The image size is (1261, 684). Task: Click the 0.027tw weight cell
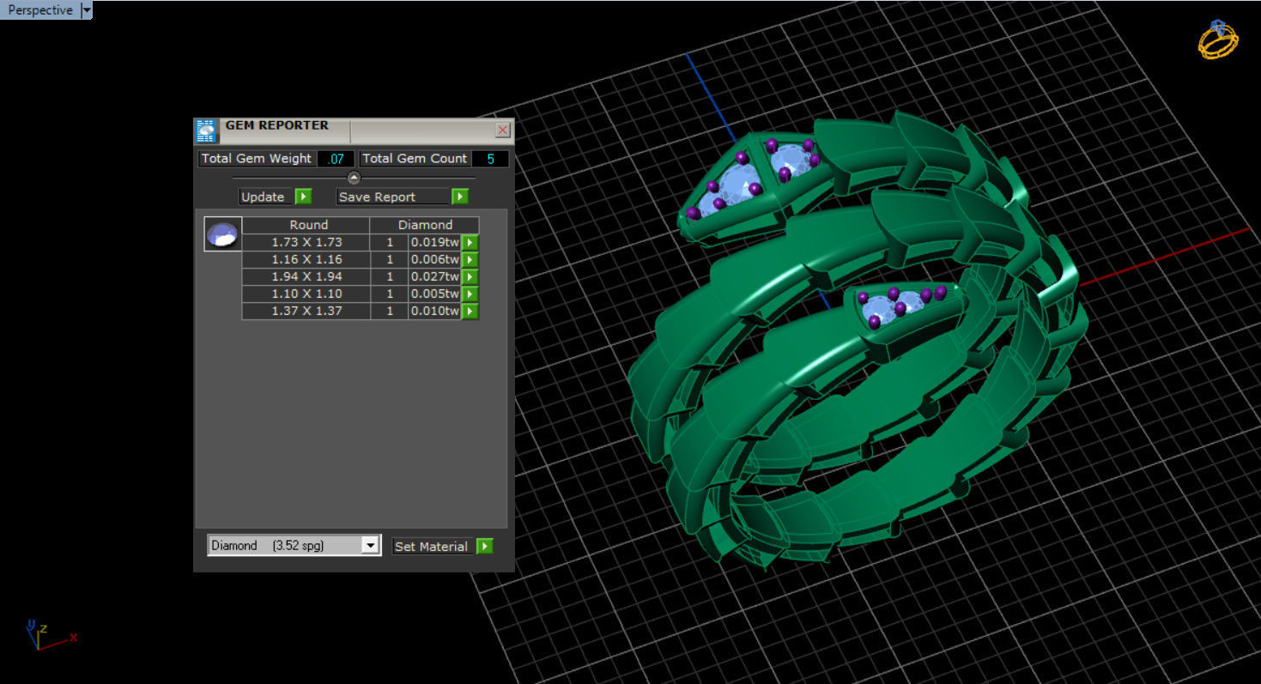[x=435, y=276]
